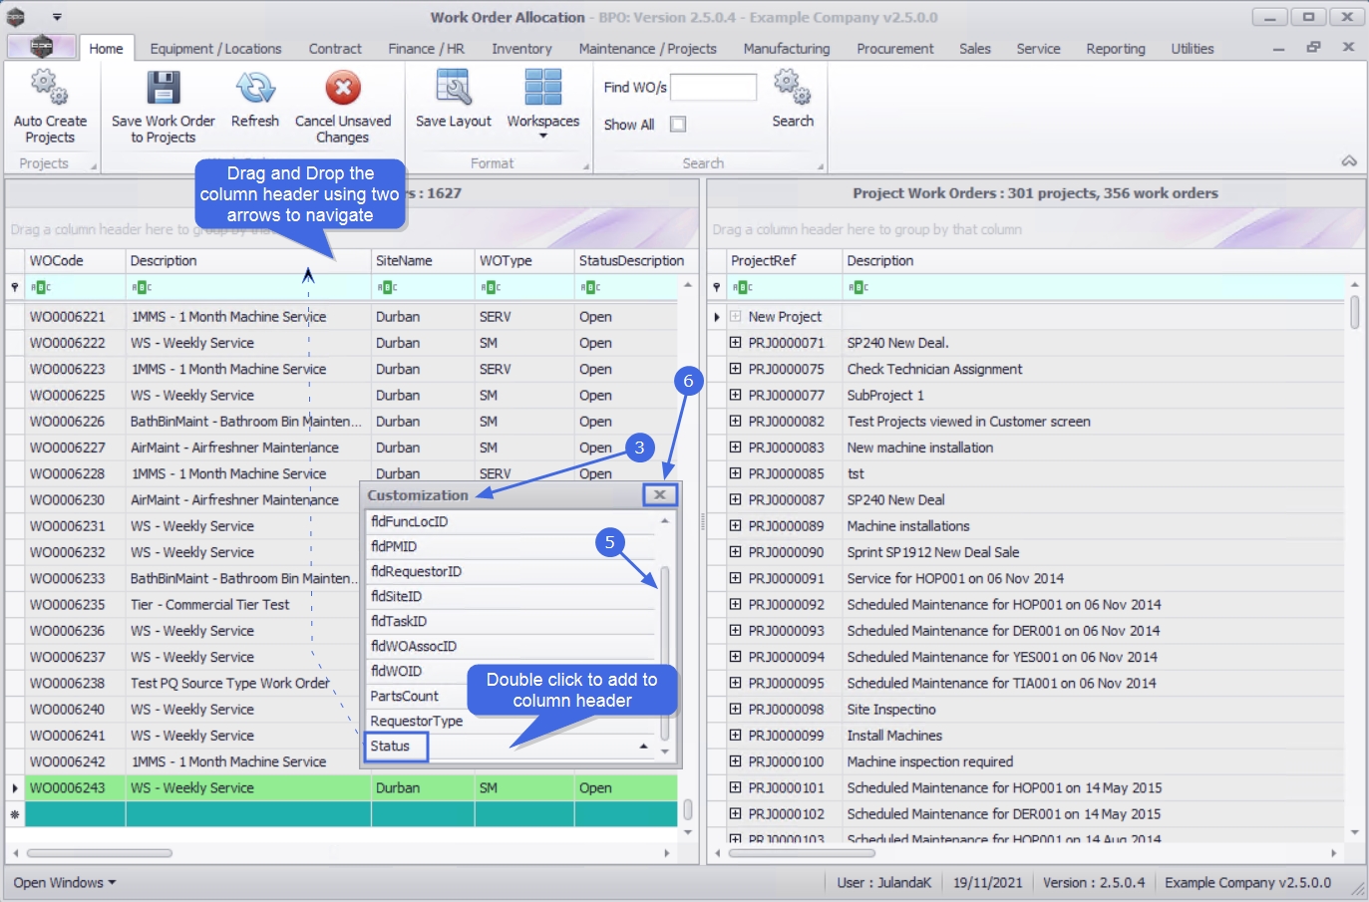Click the Refresh icon
The height and width of the screenshot is (902, 1369).
pos(254,89)
